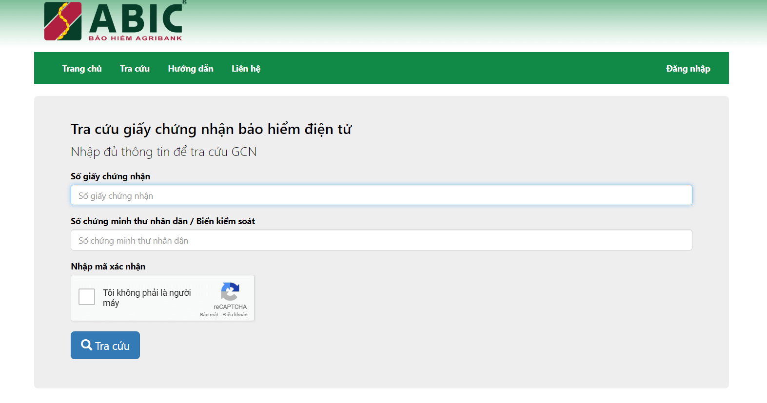767x403 pixels.
Task: Click the Nhập mã xác nhận label
Action: pos(108,267)
